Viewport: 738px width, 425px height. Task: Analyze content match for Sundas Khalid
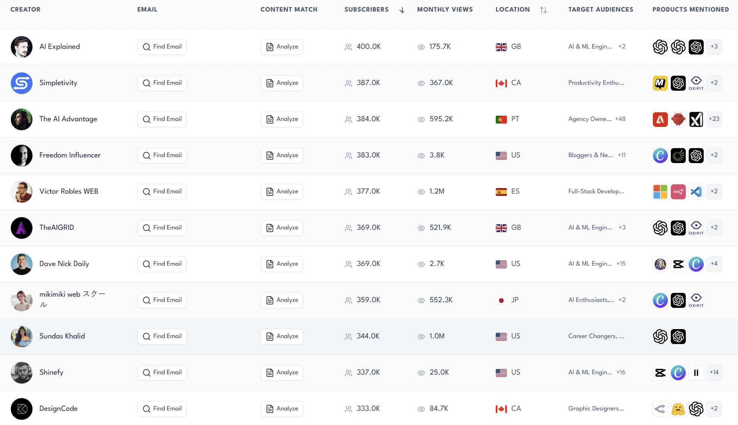point(282,337)
